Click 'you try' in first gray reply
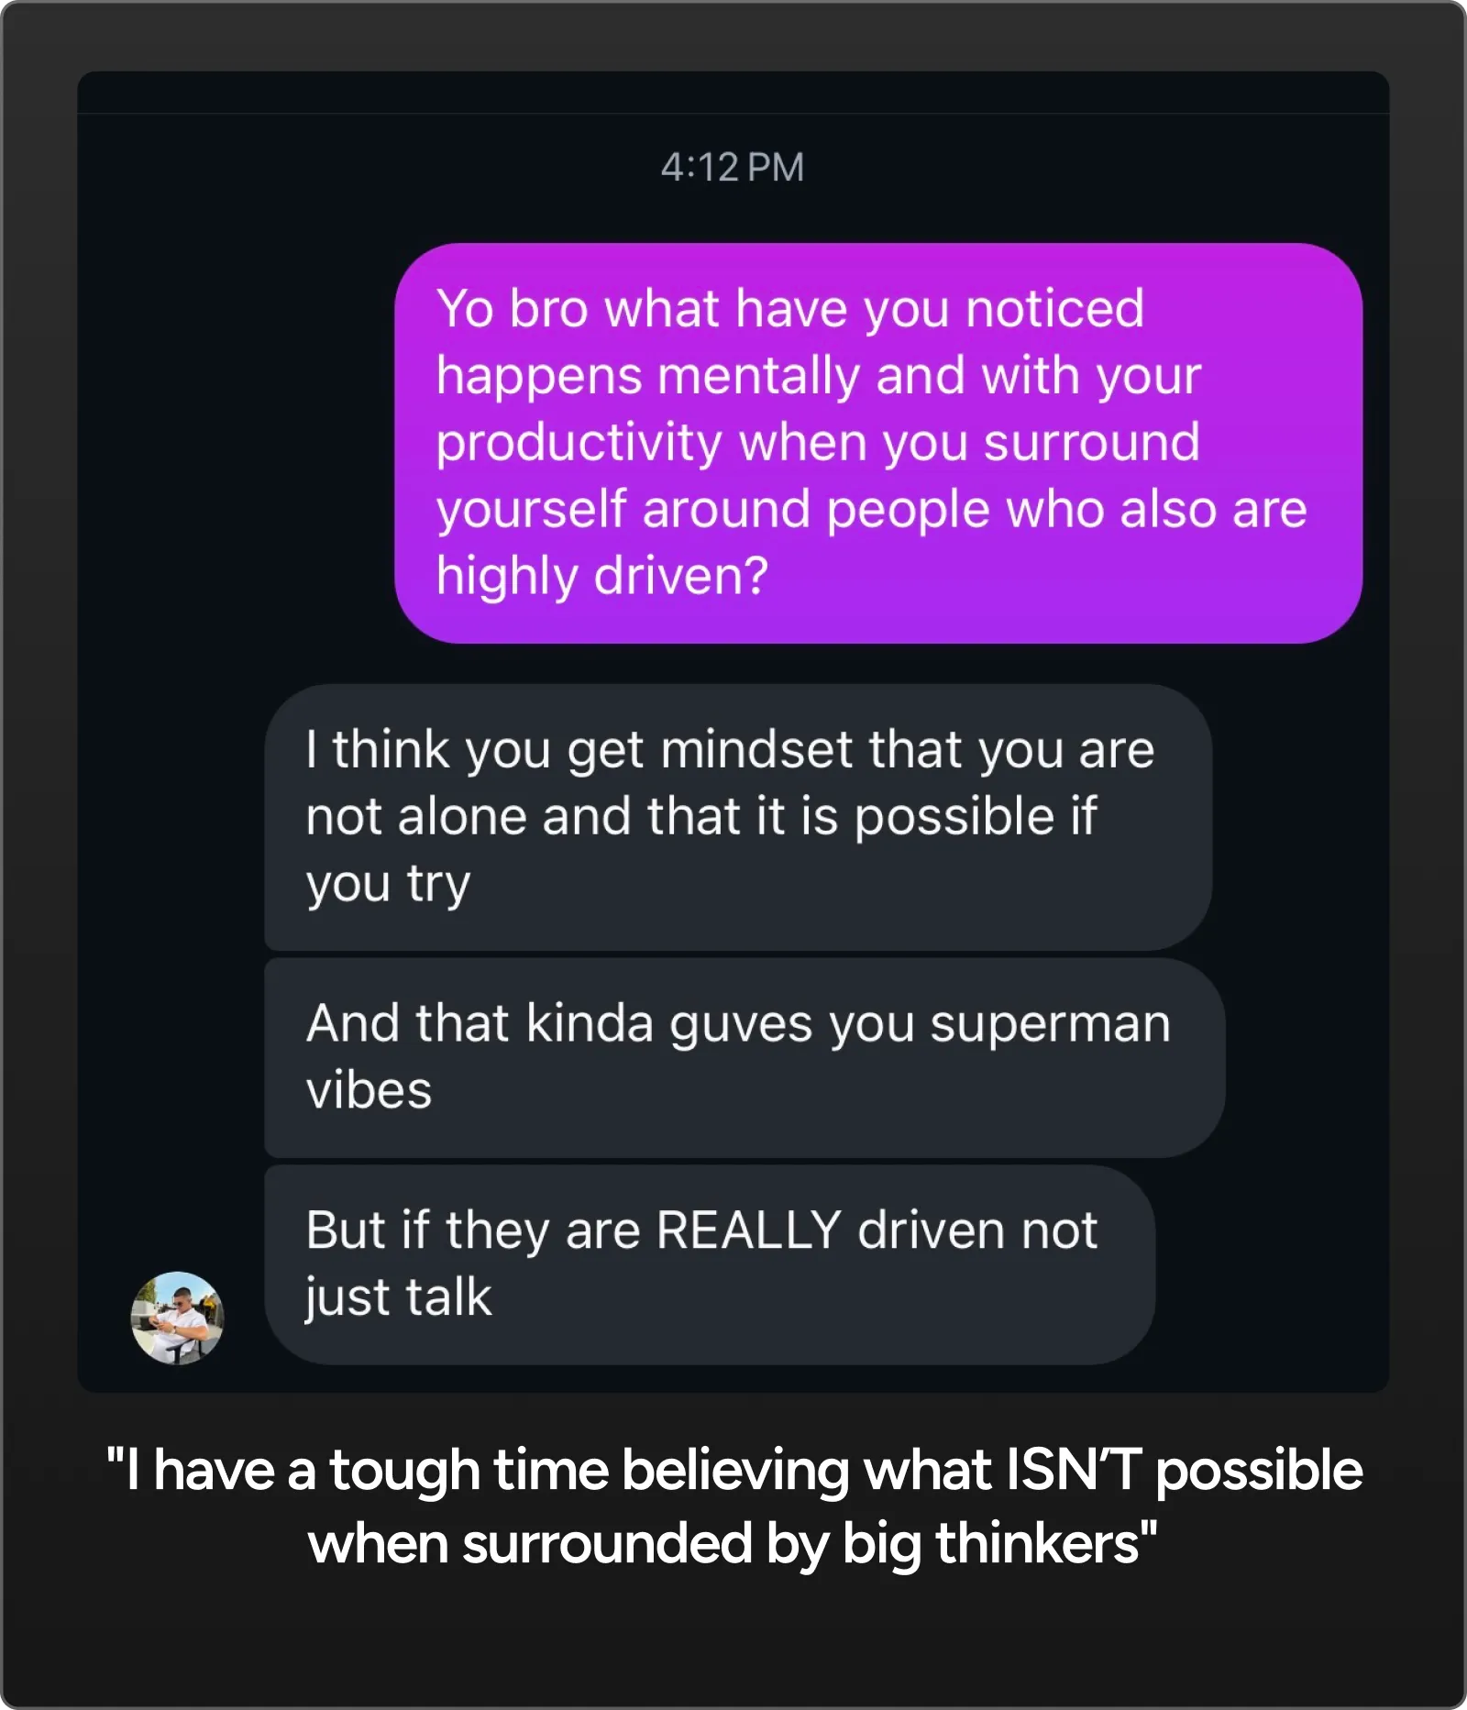Image resolution: width=1467 pixels, height=1710 pixels. pyautogui.click(x=388, y=884)
